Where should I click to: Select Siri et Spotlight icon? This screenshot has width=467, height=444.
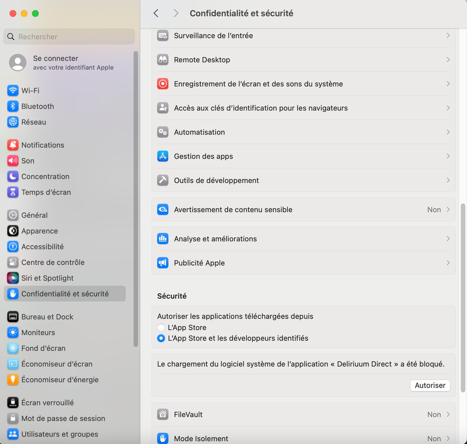tap(13, 278)
